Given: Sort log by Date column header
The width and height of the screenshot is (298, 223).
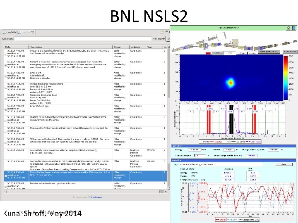Looking at the screenshot, I should point(16,47).
